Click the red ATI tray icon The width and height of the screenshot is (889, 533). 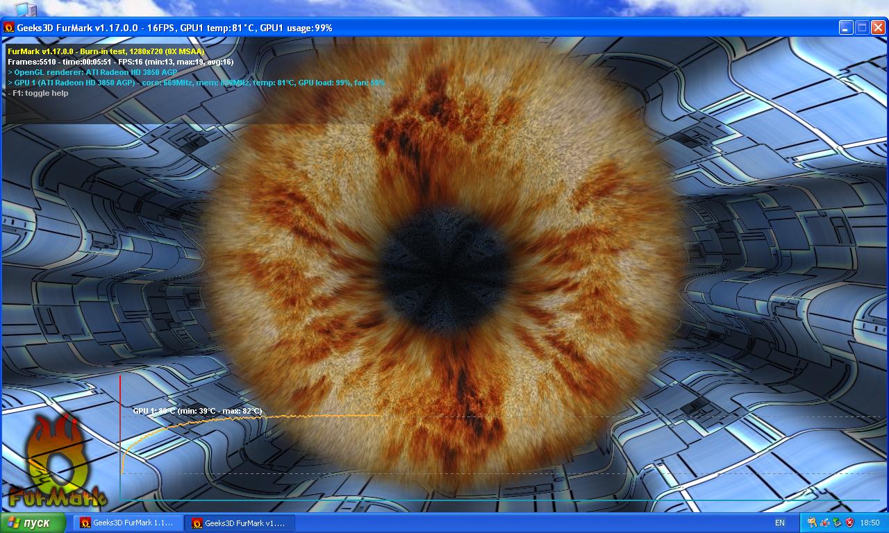coord(824,523)
